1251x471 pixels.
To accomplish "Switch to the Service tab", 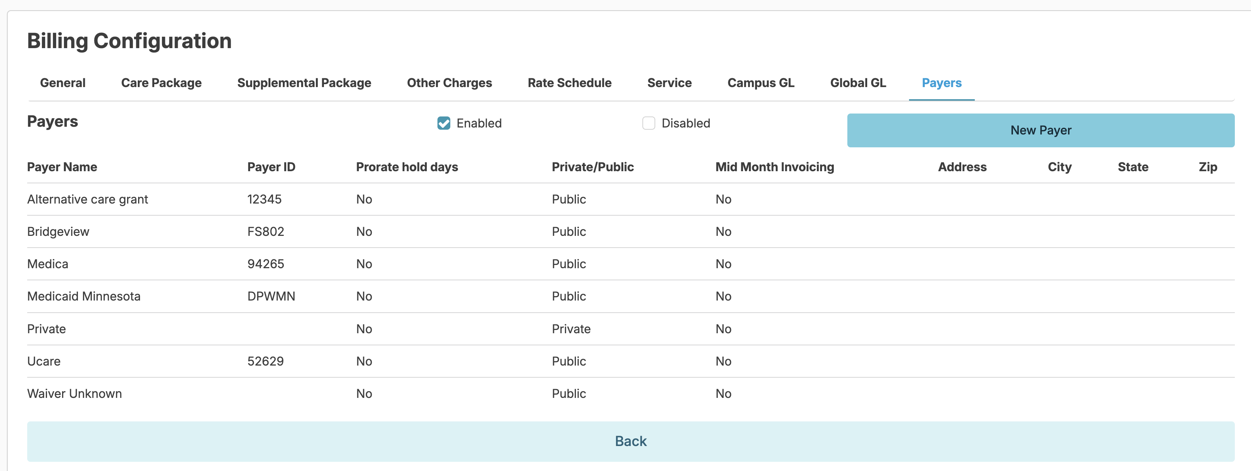I will tap(669, 83).
